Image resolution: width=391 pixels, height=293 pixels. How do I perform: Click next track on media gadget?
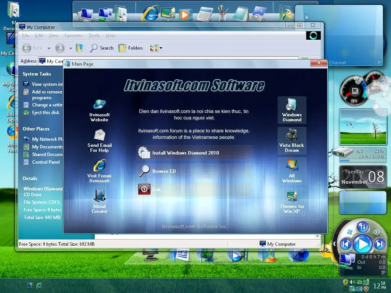380,244
